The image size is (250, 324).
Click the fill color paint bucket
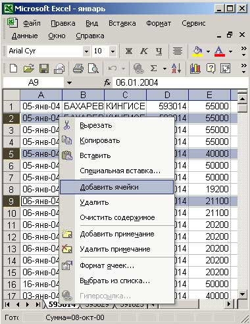[197, 51]
